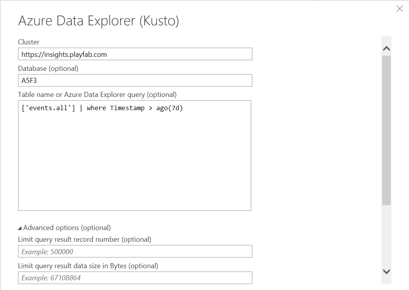
Task: Click the vertical scrollbar thumb
Action: tap(386, 130)
